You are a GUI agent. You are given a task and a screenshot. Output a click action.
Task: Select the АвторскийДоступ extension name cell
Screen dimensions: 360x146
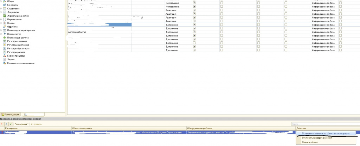click(x=99, y=32)
